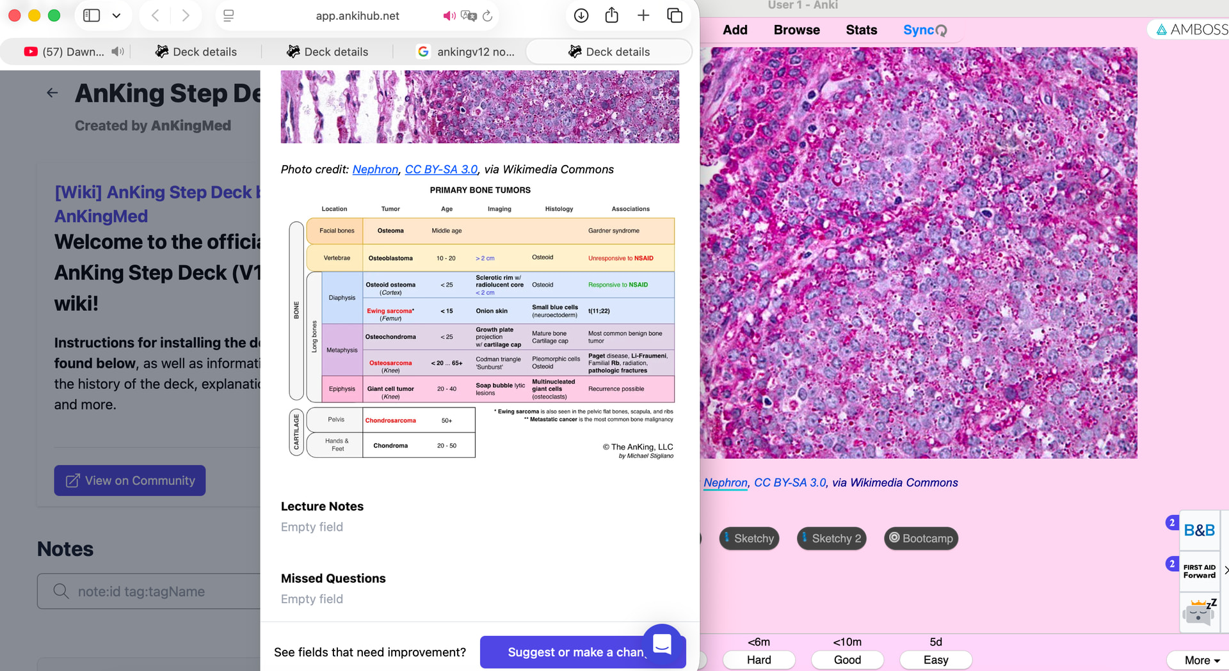Viewport: 1229px width, 671px height.
Task: Click the back arrow beside AnKing Step Deck title
Action: pos(52,93)
